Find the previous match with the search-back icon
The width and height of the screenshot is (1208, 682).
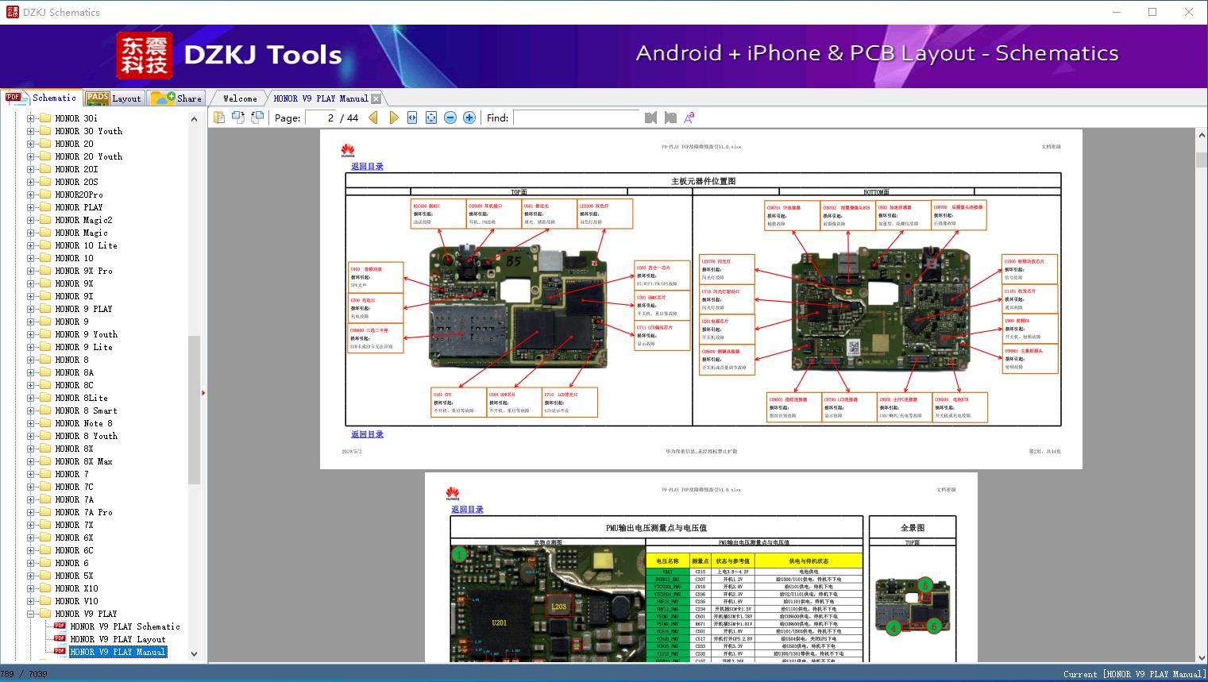(x=651, y=118)
